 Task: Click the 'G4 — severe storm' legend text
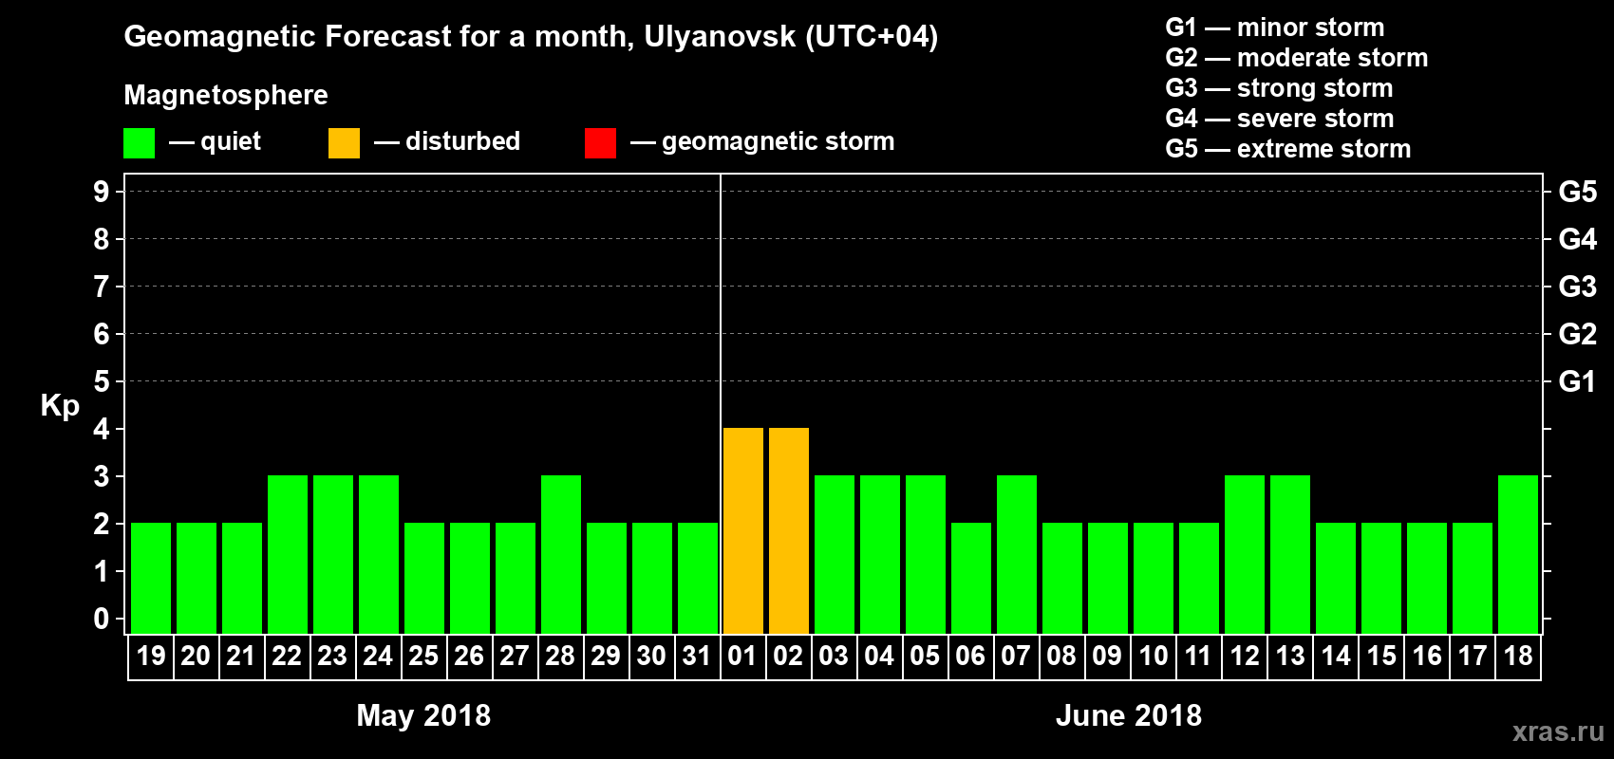click(1280, 119)
